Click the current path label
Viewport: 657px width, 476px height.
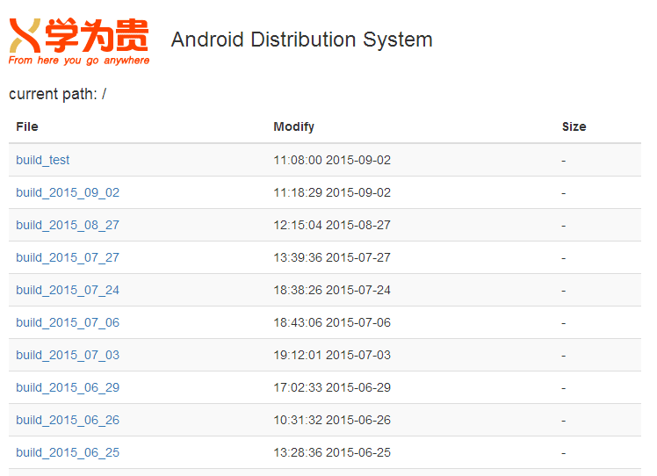pyautogui.click(x=57, y=94)
